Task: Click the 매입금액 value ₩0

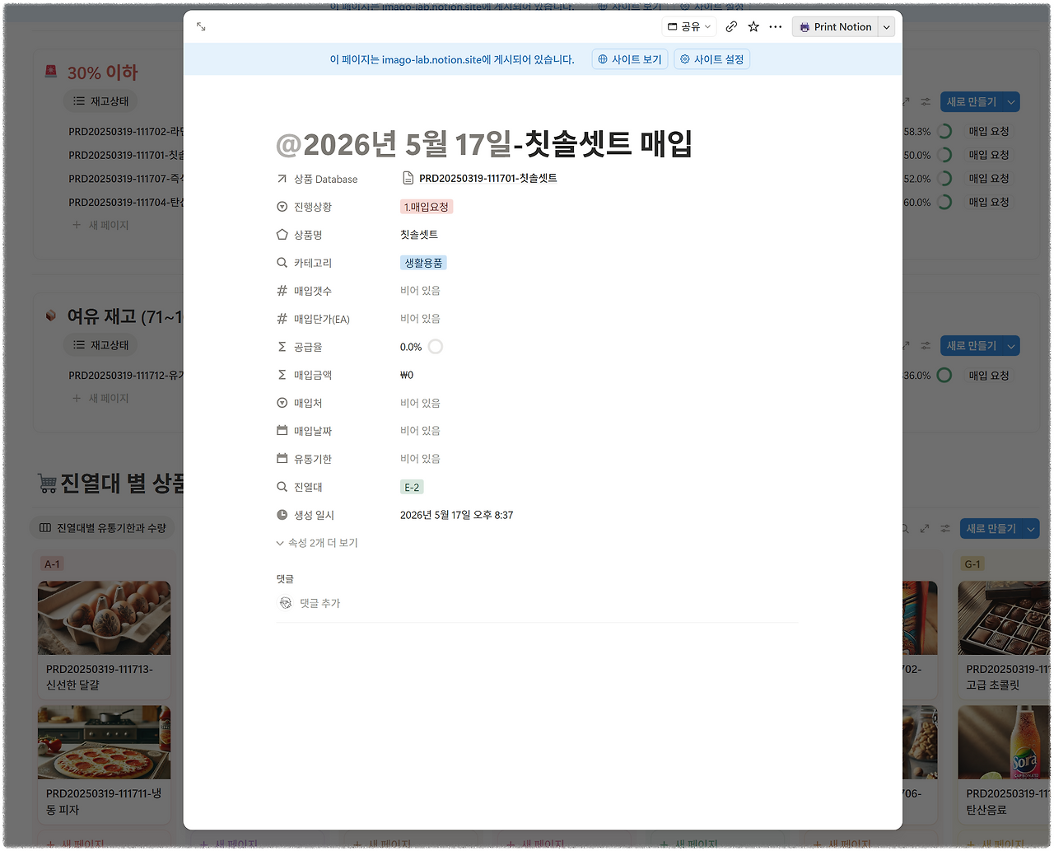Action: (x=407, y=375)
